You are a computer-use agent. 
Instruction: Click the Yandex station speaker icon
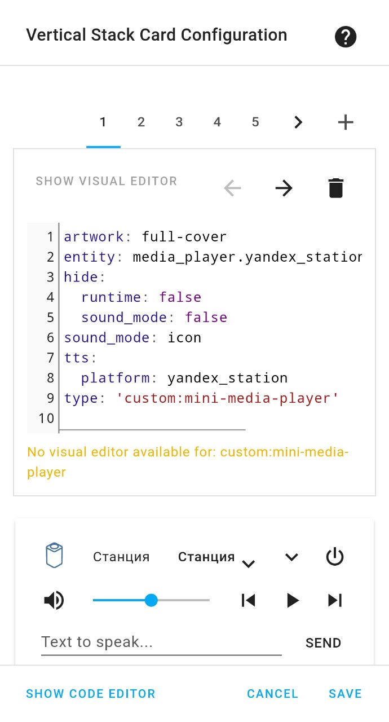click(x=55, y=556)
